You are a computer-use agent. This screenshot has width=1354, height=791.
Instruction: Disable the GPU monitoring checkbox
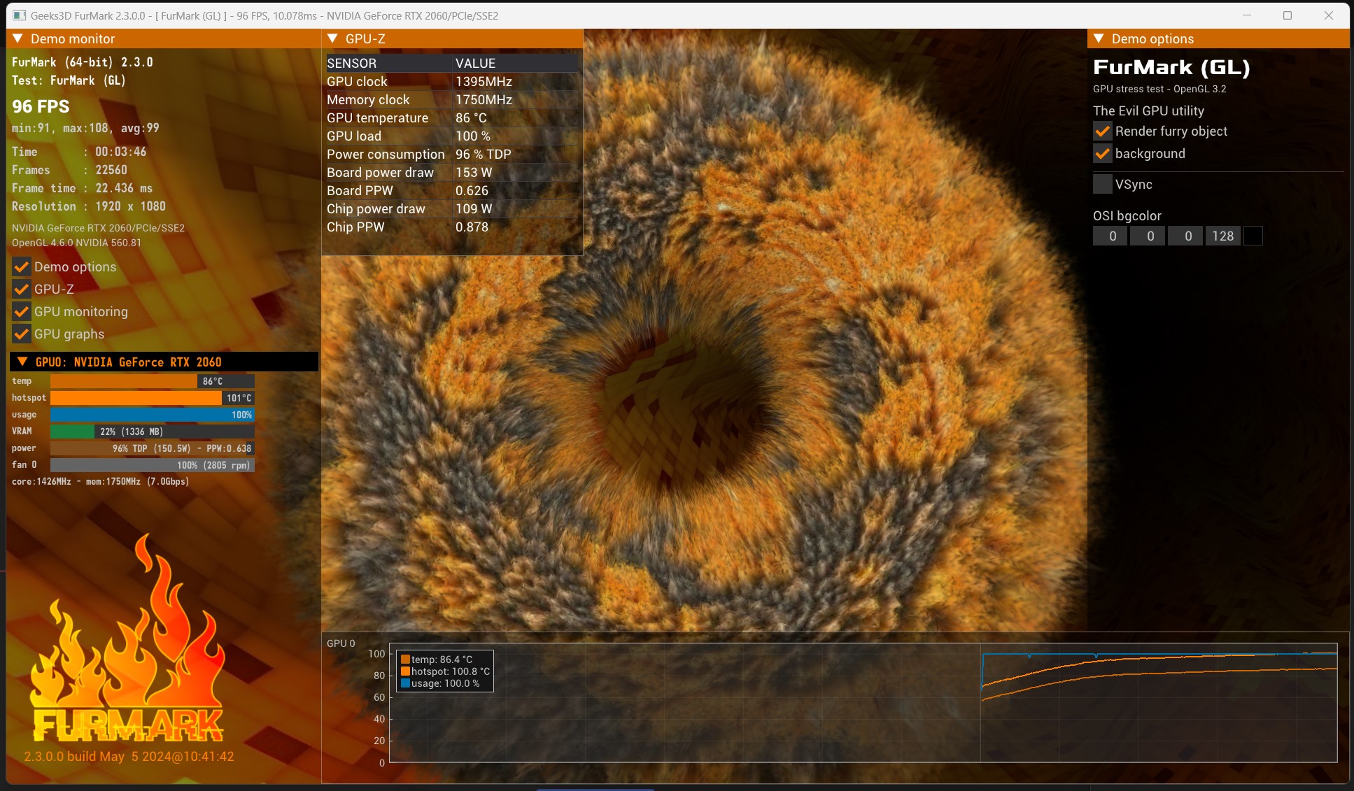coord(22,312)
